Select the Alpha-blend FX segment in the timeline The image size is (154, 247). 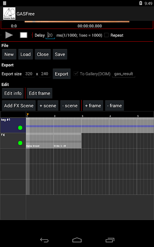[x=40, y=140]
